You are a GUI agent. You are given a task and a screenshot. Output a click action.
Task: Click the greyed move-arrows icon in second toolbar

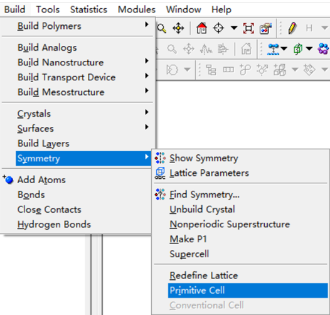[x=189, y=49]
